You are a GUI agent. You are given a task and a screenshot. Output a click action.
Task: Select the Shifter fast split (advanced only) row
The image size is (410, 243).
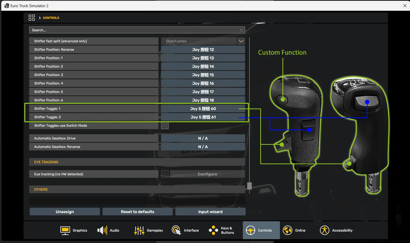click(94, 41)
